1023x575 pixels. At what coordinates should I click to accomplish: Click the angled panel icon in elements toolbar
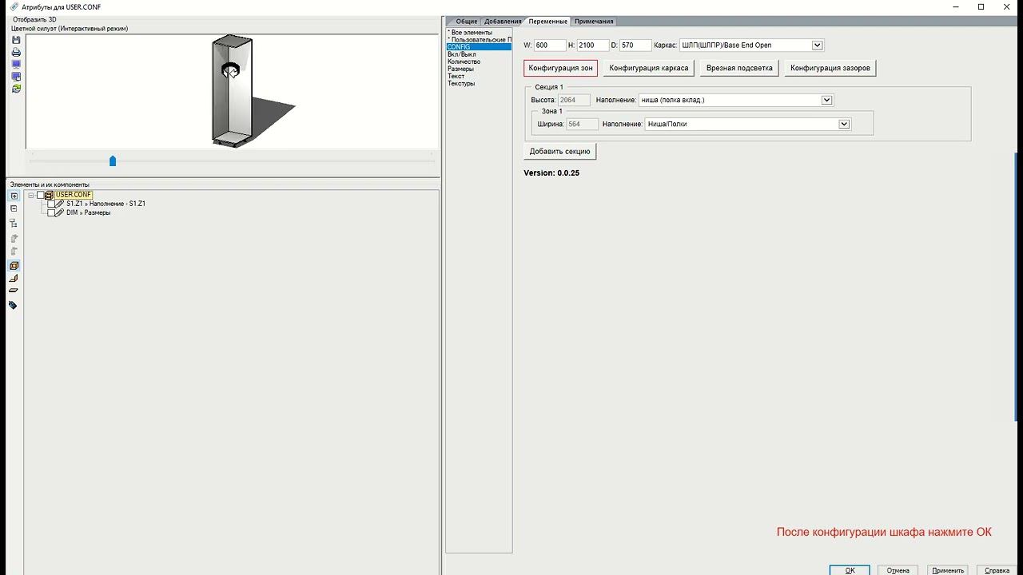[x=14, y=279]
